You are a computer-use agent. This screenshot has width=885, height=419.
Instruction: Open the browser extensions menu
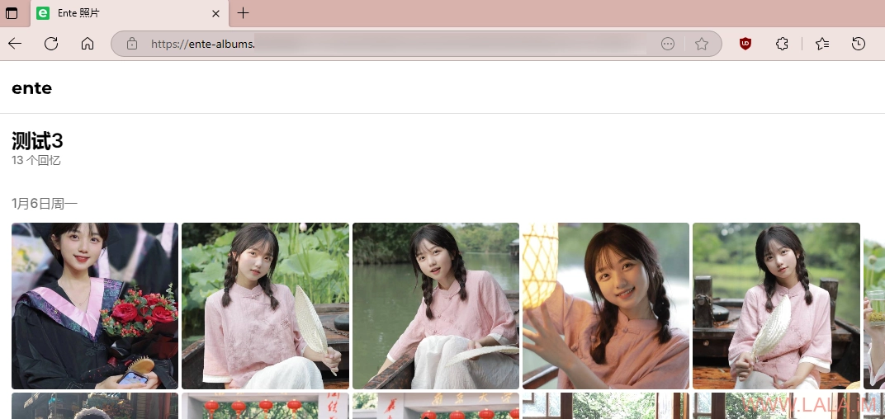(x=782, y=44)
